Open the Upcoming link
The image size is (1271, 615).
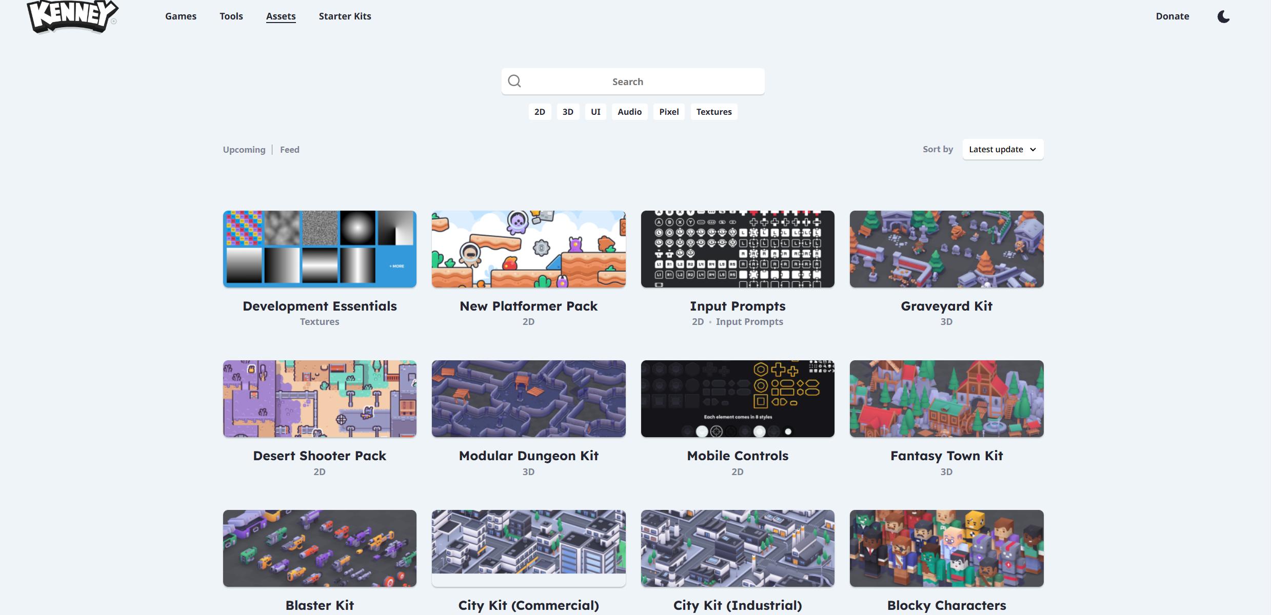[244, 150]
